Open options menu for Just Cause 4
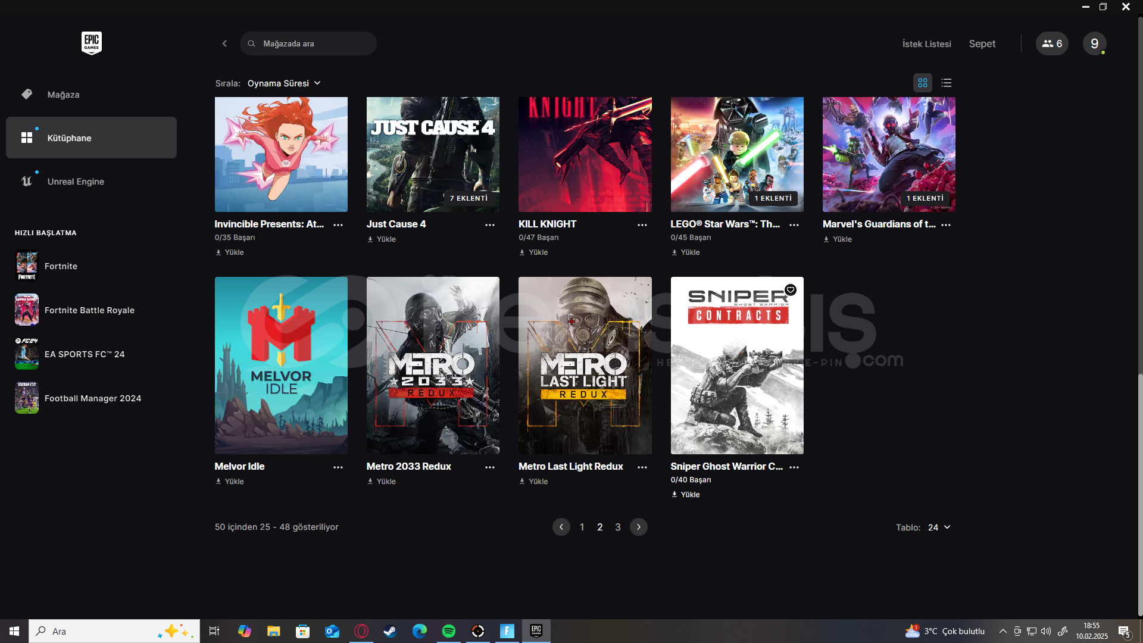 click(x=490, y=224)
